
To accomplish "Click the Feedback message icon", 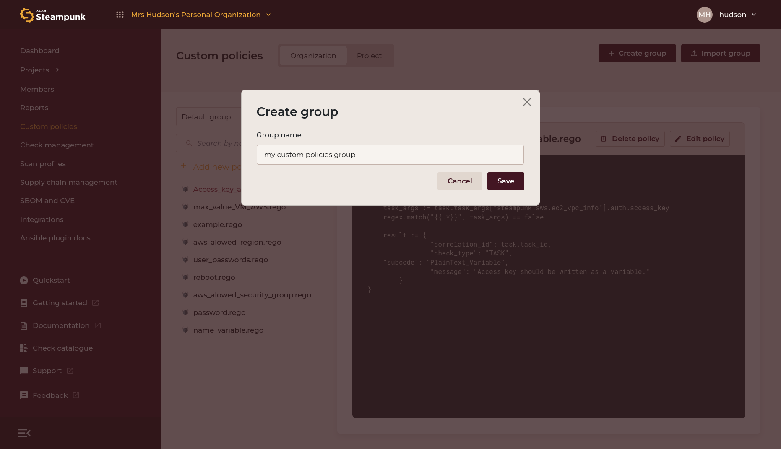I will click(x=24, y=395).
